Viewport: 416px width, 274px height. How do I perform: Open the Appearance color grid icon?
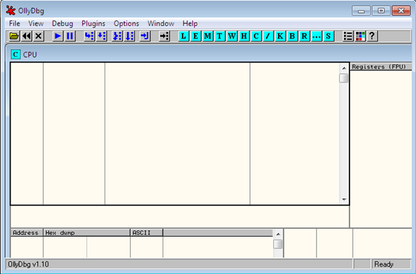click(360, 36)
